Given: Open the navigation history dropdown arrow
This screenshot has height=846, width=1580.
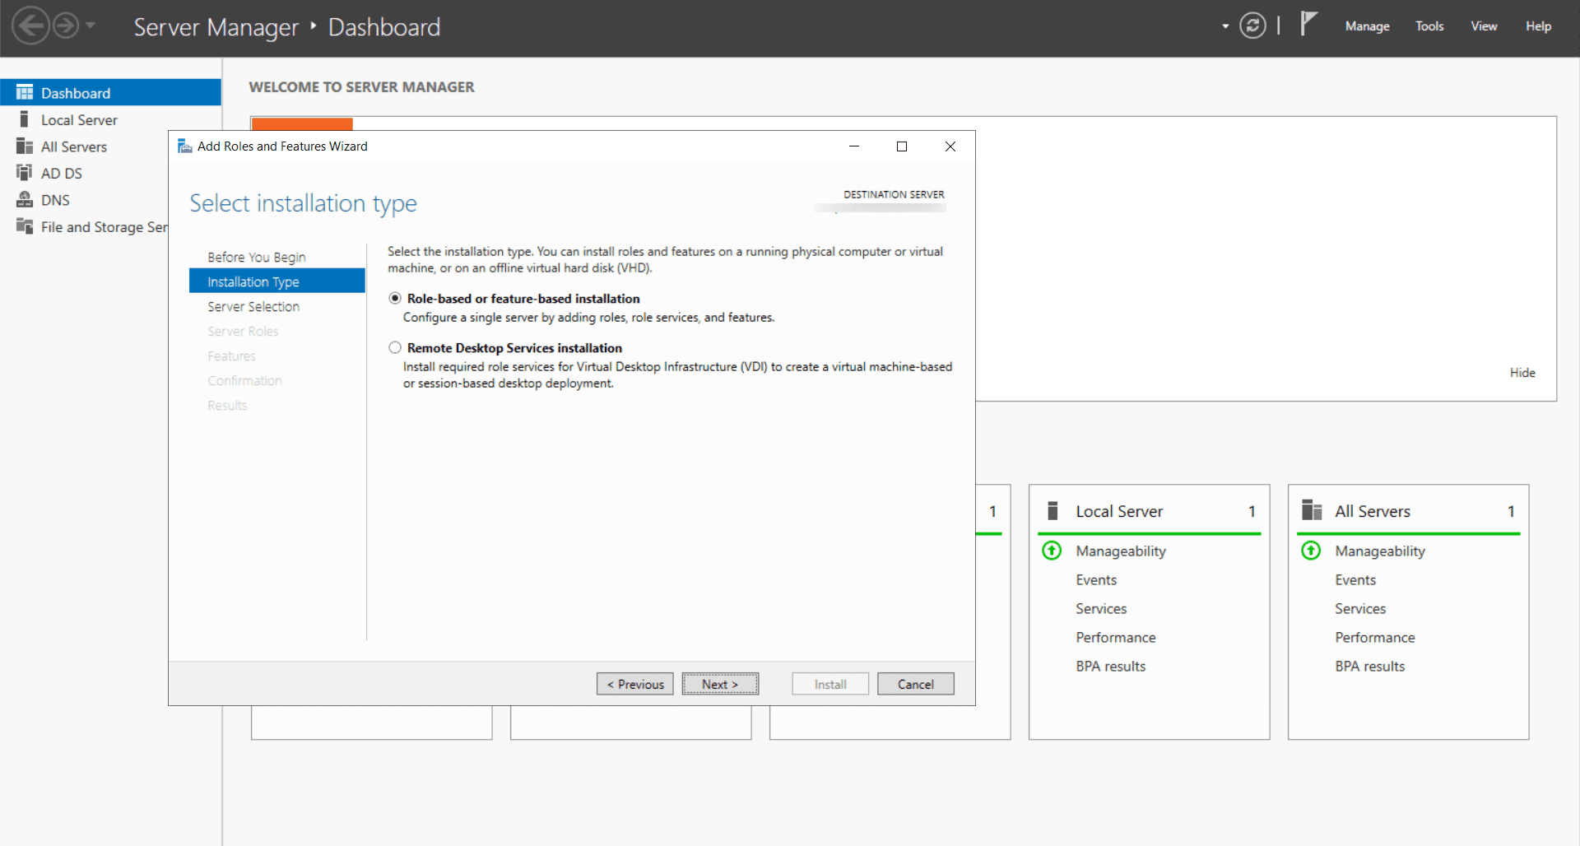Looking at the screenshot, I should 91,26.
